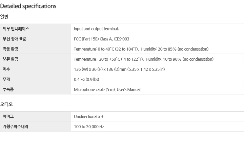The image size is (244, 145).
Task: Click the 'Input and output terminals' value
Action: point(97,29)
